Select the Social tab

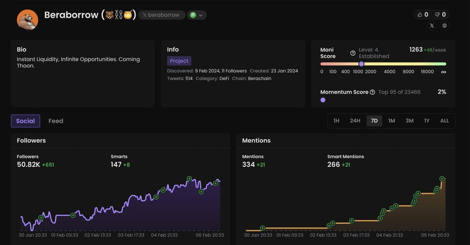pyautogui.click(x=25, y=121)
